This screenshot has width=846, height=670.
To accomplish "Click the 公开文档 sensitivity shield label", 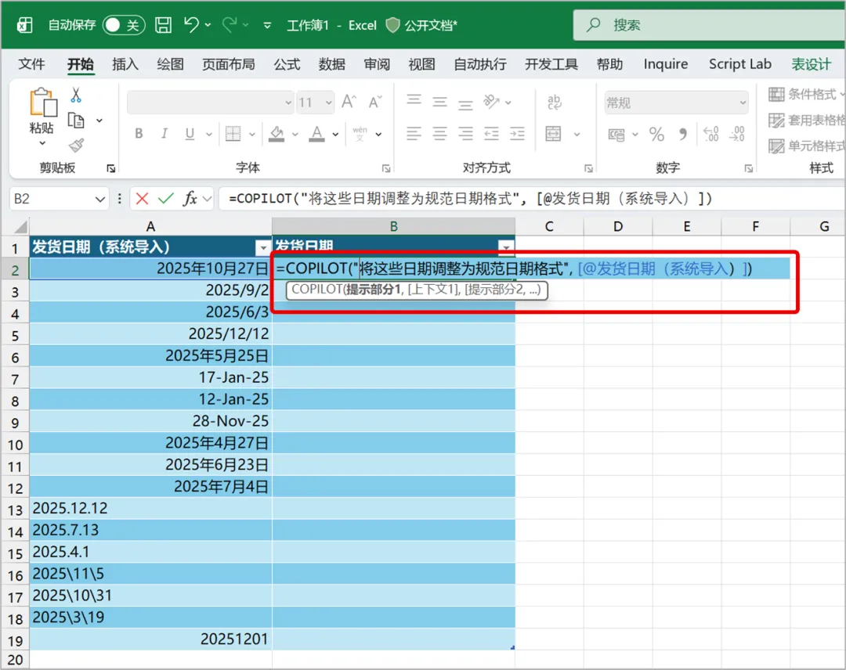I will [422, 25].
